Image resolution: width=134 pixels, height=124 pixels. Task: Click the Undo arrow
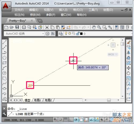(x=76, y=27)
